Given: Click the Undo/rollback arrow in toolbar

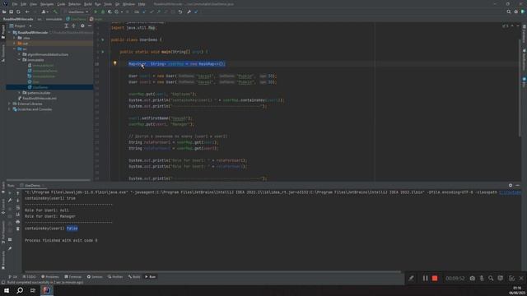Looking at the screenshot, I should (180, 12).
